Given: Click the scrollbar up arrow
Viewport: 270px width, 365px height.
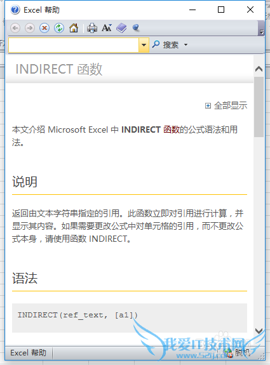Looking at the screenshot, I should click(259, 69).
